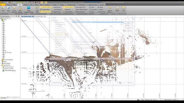Click Invert Selection
The height and width of the screenshot is (103, 184).
tap(57, 9)
